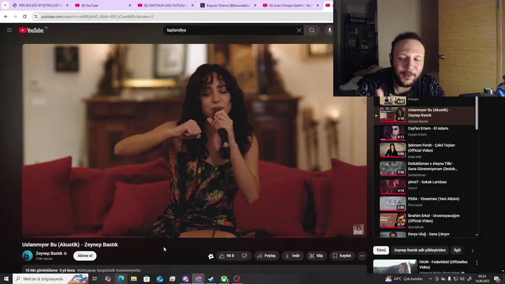Click the Paylaş share button
Viewport: 505px width, 284px height.
[267, 256]
